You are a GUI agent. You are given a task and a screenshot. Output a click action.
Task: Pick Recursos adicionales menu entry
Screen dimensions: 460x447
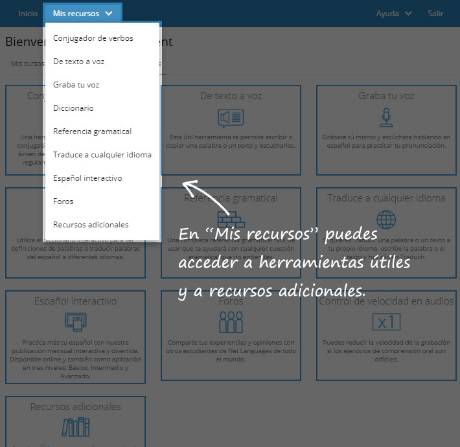91,225
